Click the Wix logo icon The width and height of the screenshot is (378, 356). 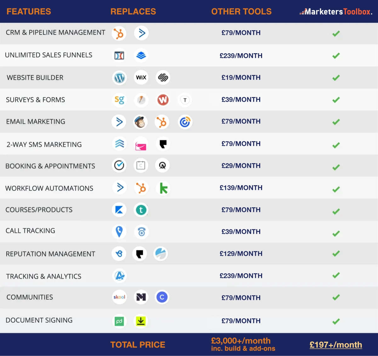[x=141, y=78]
